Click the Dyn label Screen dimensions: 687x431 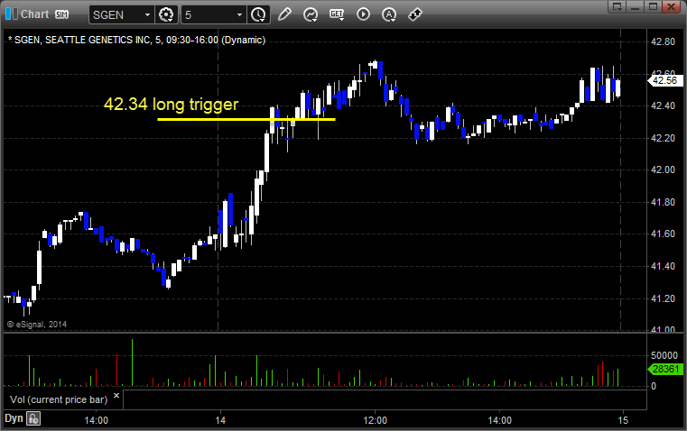pyautogui.click(x=14, y=418)
